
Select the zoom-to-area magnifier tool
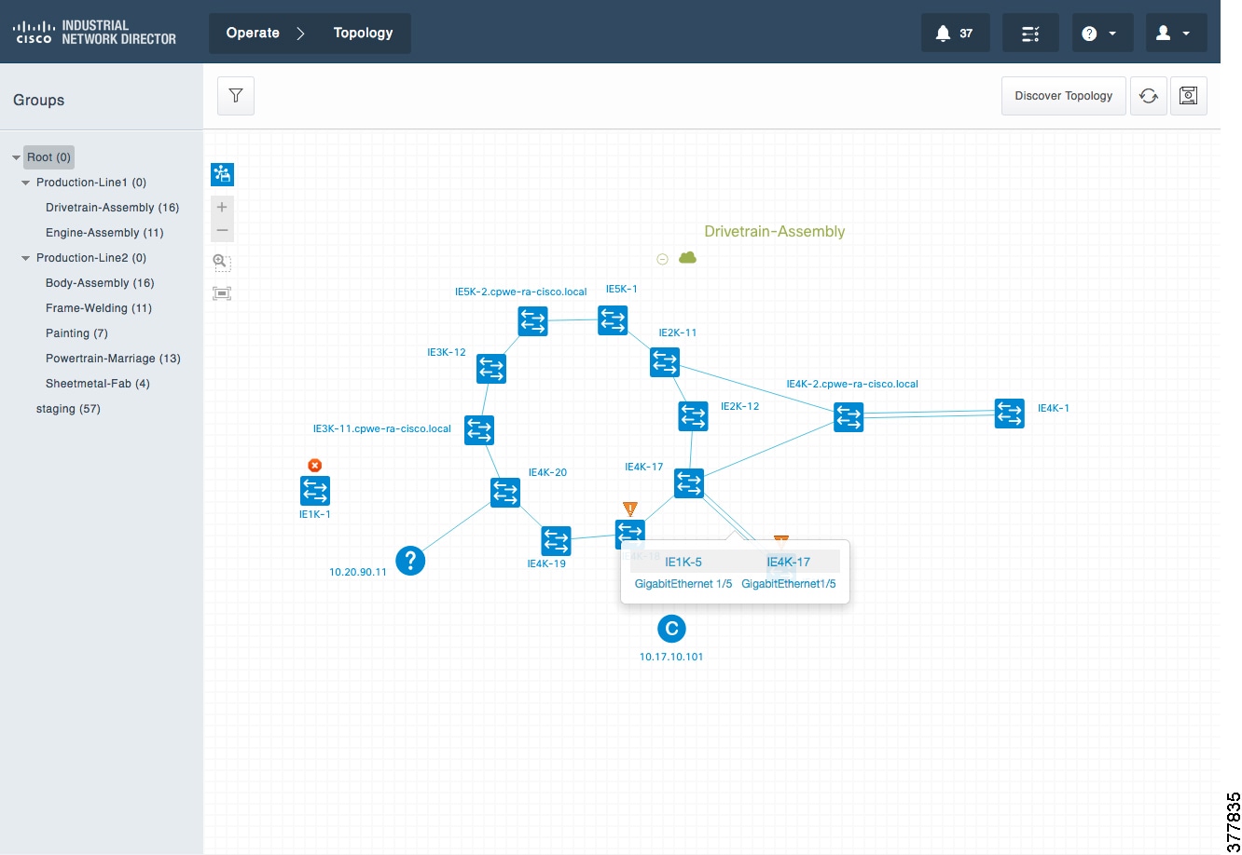point(222,263)
